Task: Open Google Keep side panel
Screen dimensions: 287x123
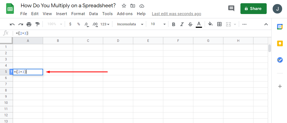Action: (x=280, y=43)
